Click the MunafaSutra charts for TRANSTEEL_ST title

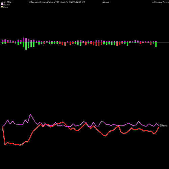point(57,2)
